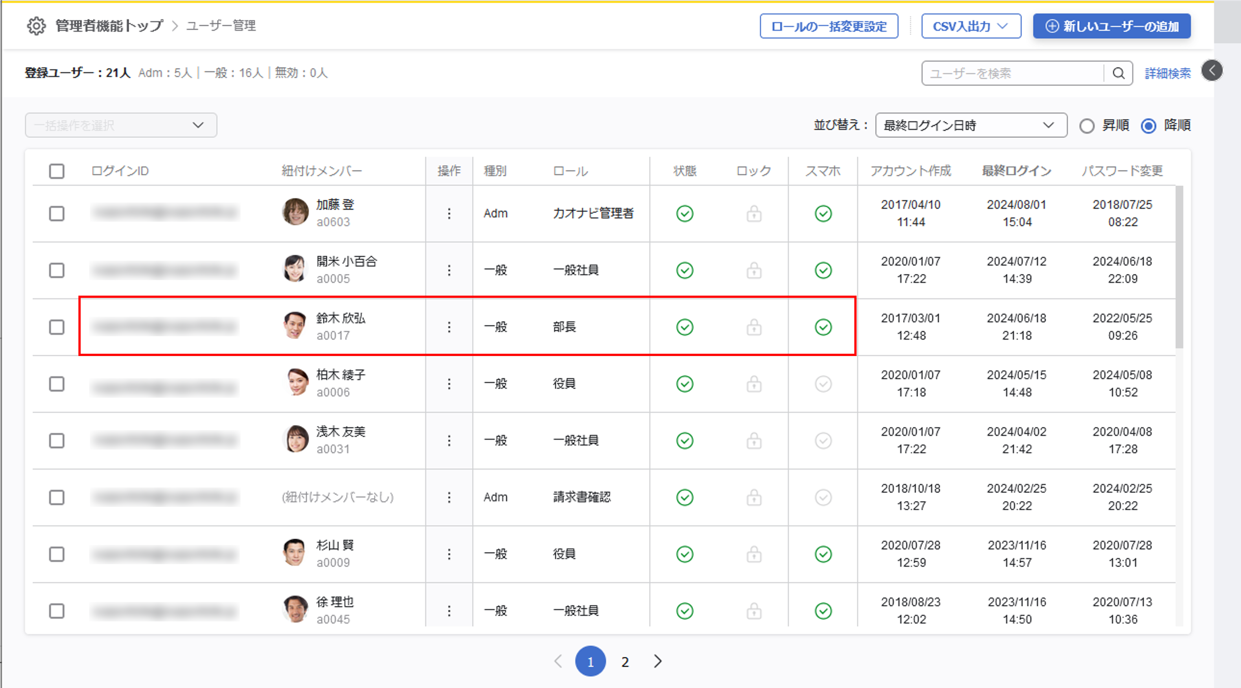Tick the checkbox for 杉山 賢 row

(x=57, y=554)
